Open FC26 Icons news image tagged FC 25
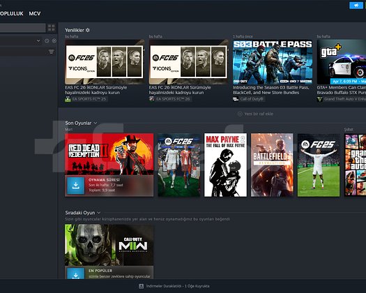Screen dimensions: 366x293 [105, 62]
